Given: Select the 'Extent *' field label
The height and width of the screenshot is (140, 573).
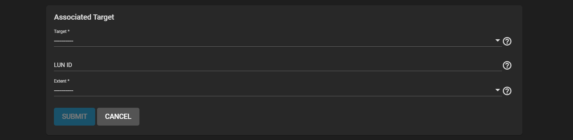Looking at the screenshot, I should tap(62, 81).
